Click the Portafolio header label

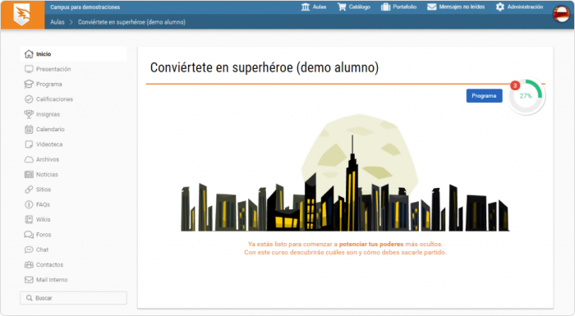point(404,7)
